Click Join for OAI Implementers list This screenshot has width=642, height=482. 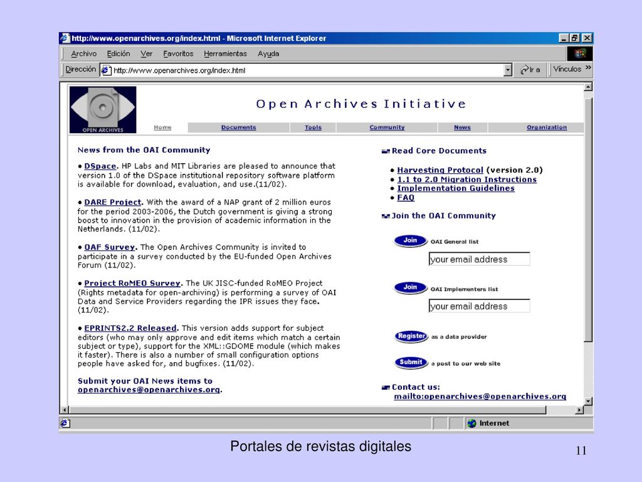(410, 287)
